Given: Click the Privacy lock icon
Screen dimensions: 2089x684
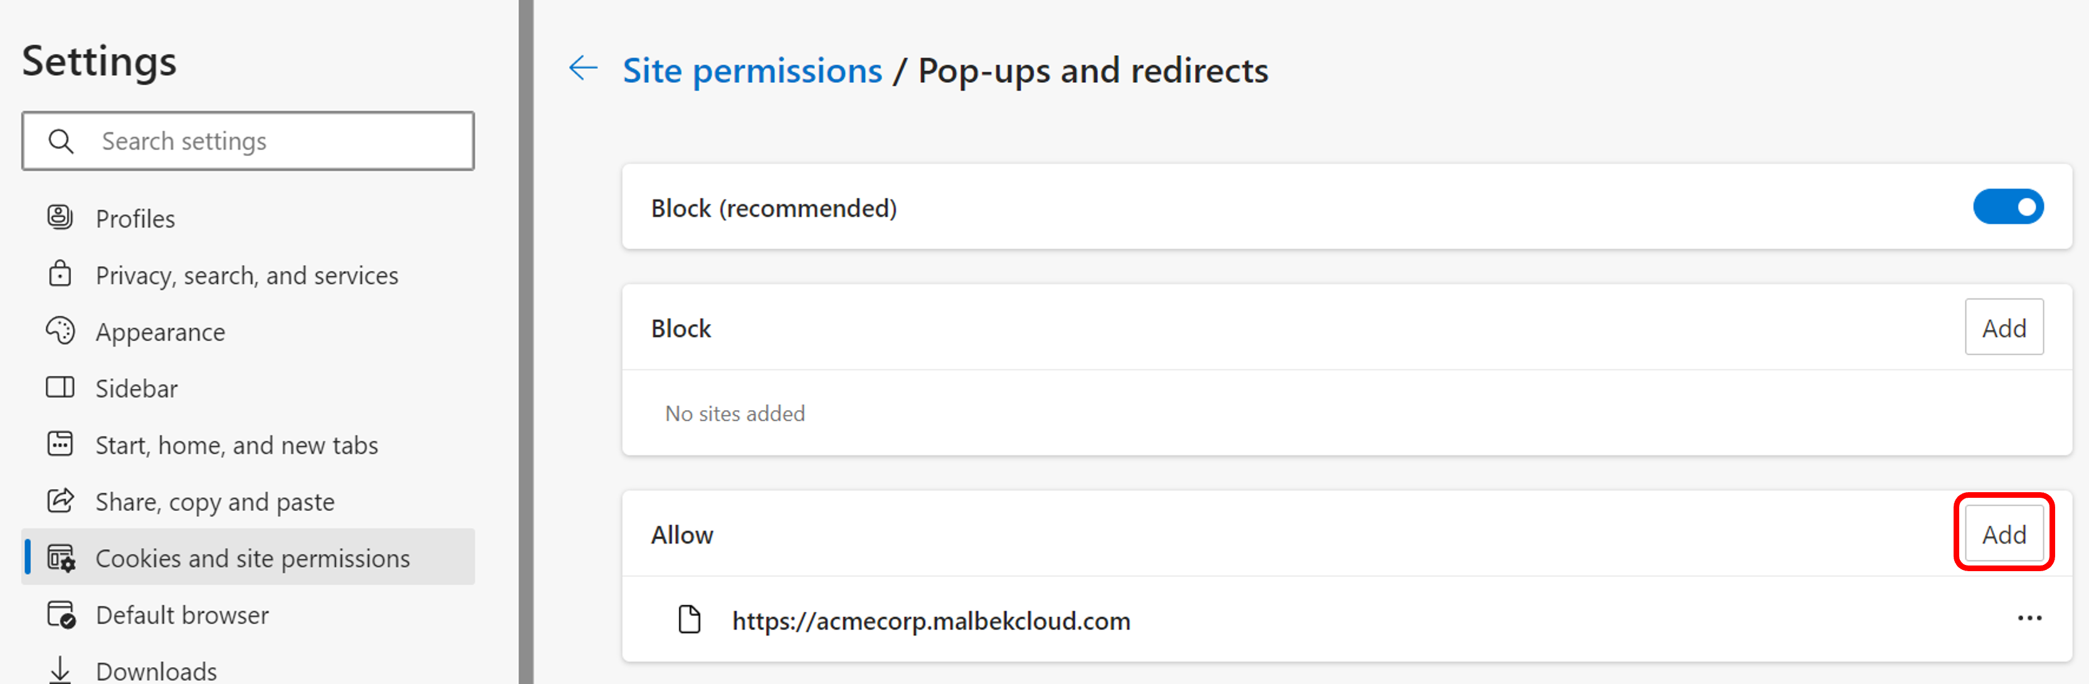Looking at the screenshot, I should click(60, 274).
